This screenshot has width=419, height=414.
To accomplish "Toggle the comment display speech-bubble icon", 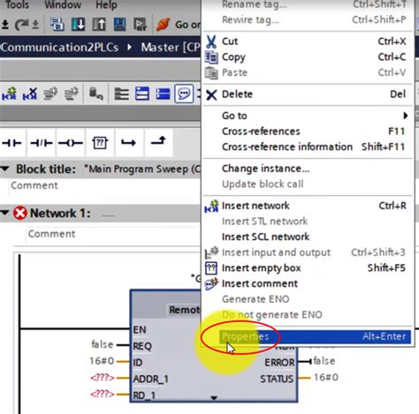I will [184, 94].
